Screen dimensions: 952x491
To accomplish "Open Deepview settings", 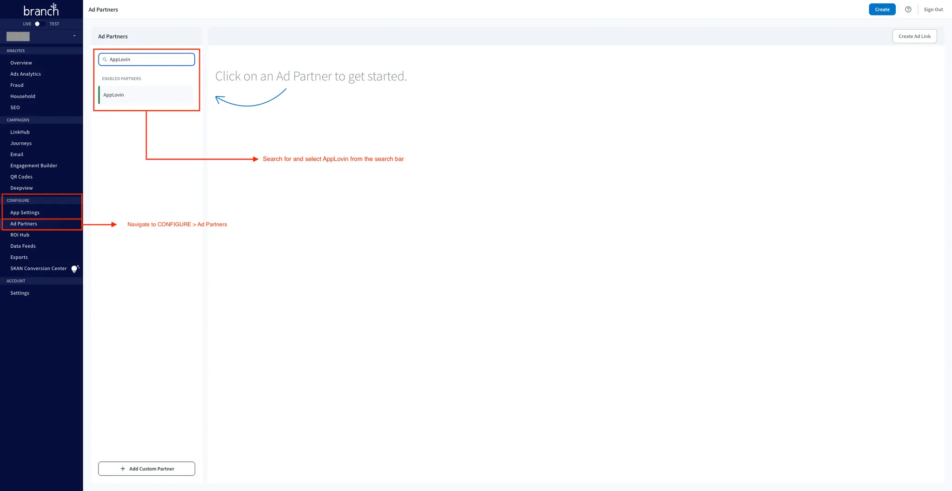I will pos(21,188).
